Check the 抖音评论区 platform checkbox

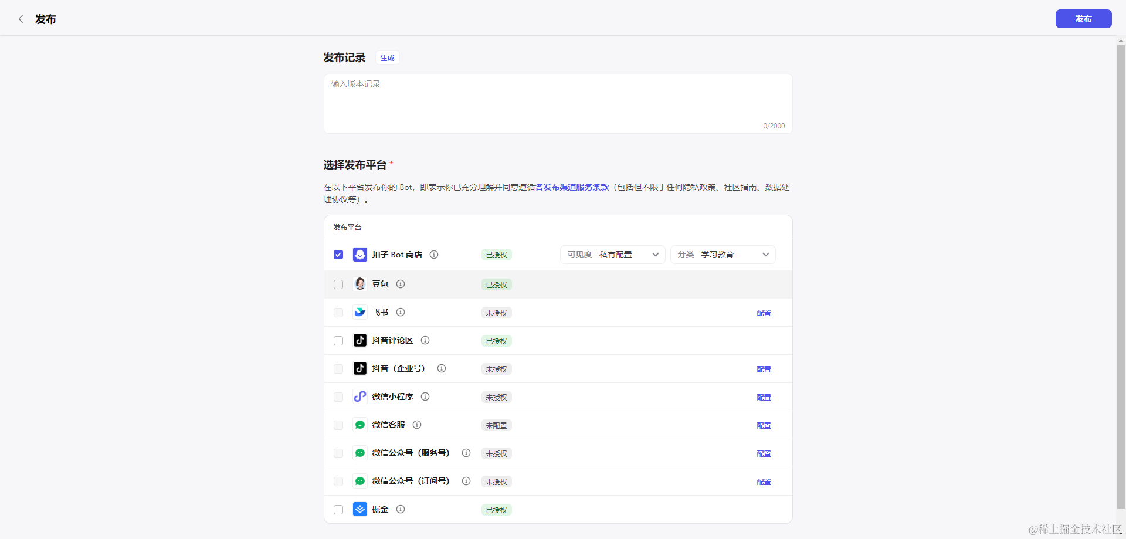(338, 341)
